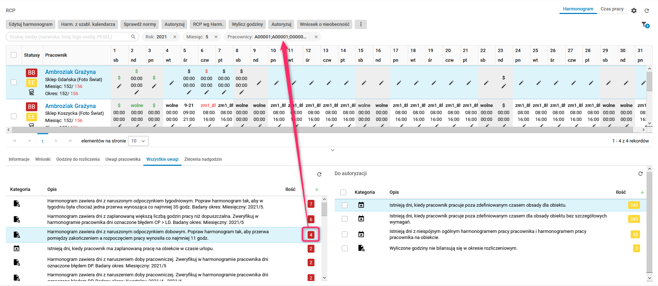
Task: Click the day 4 pencil in Sklep Gdańska row
Action: (172, 83)
